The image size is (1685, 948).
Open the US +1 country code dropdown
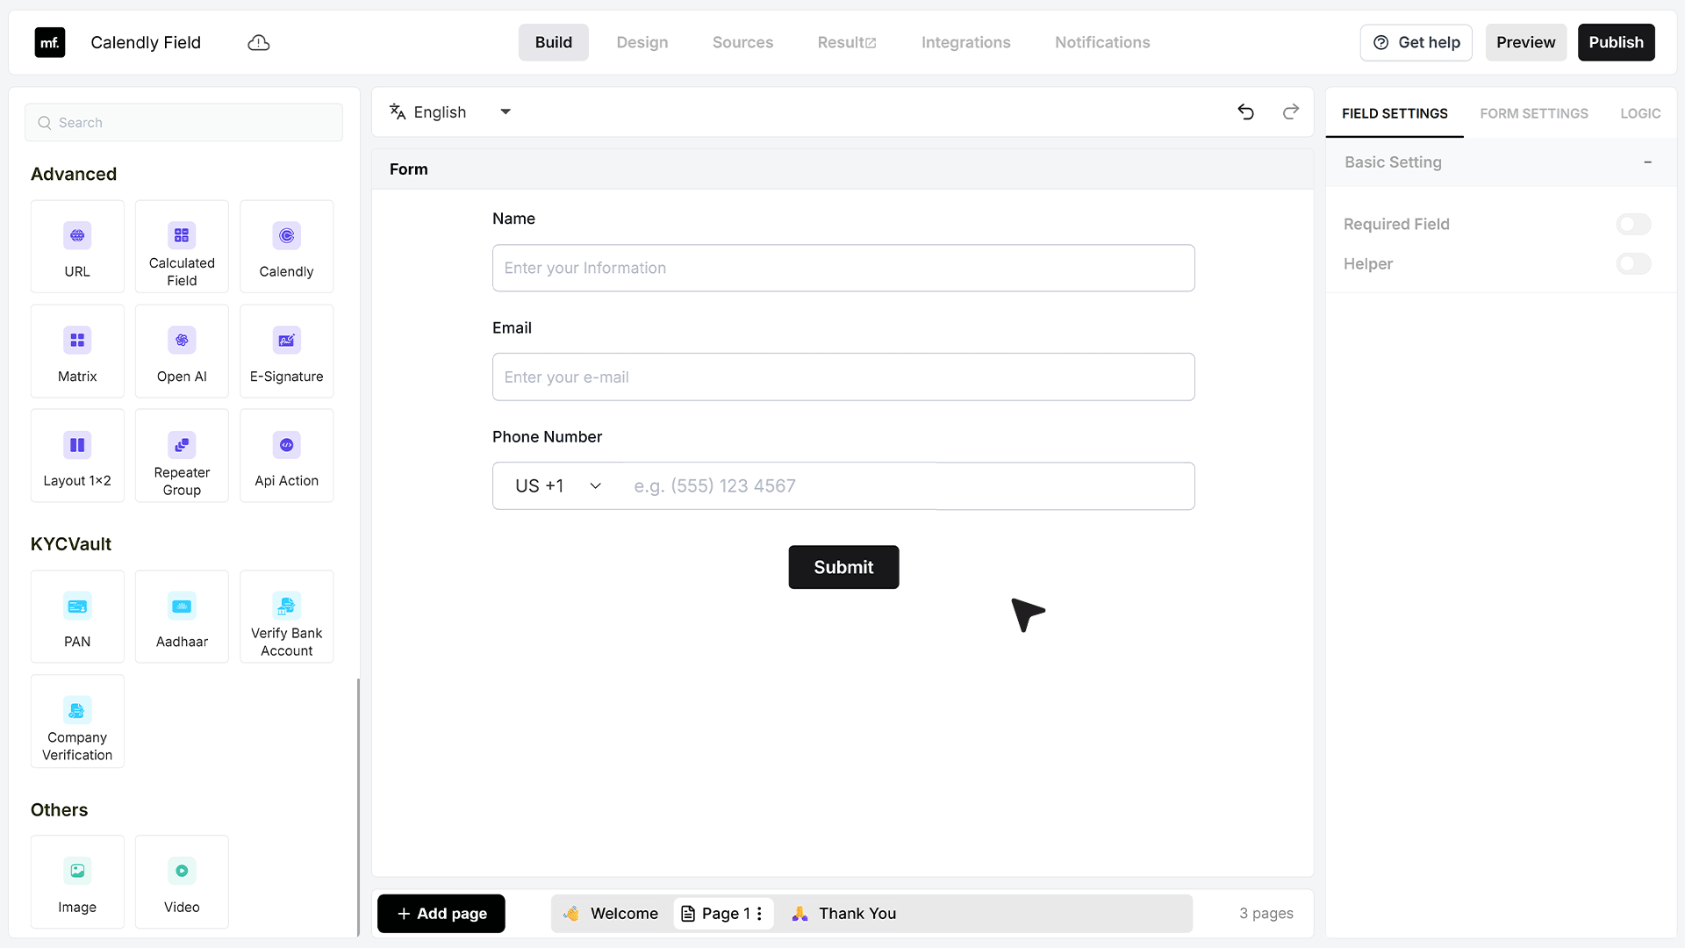coord(558,486)
